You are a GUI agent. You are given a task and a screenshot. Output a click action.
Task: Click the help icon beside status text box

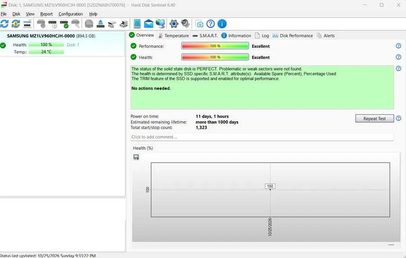coord(398,68)
